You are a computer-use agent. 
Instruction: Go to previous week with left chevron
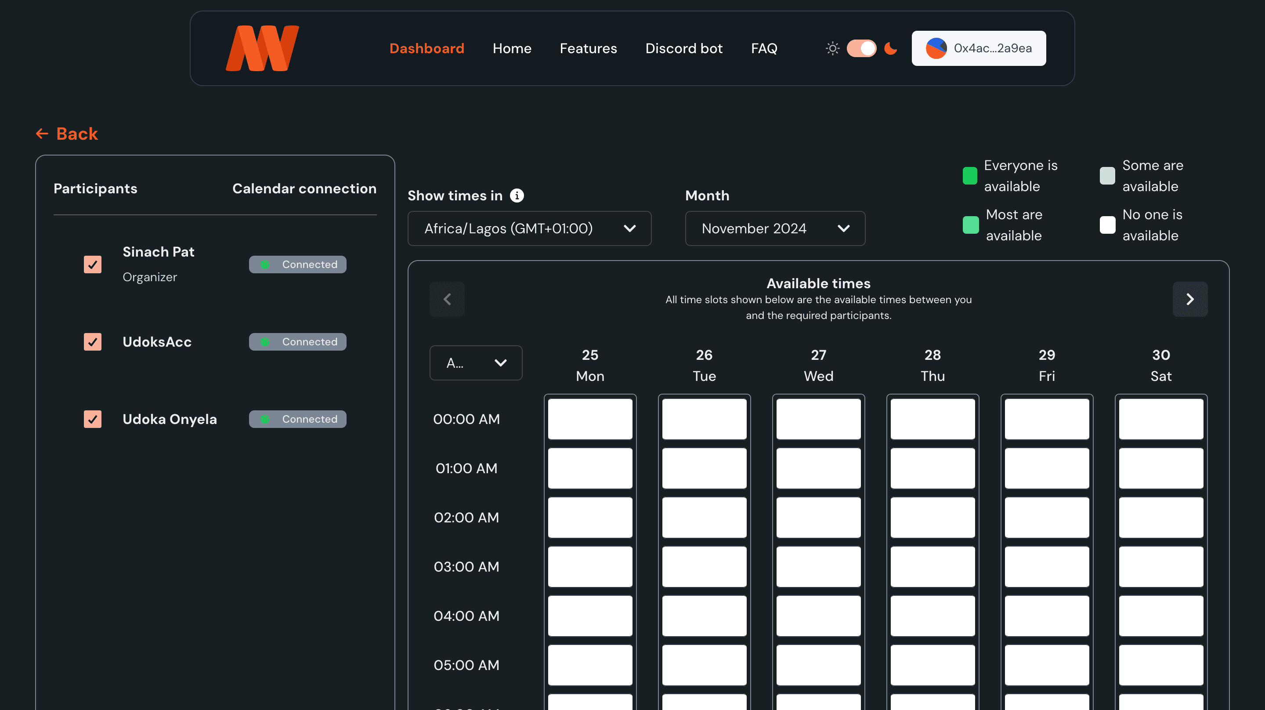point(447,299)
